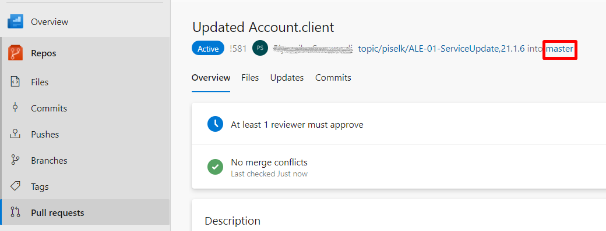Click the blurred author name
Screen dimensions: 606x231
313,49
